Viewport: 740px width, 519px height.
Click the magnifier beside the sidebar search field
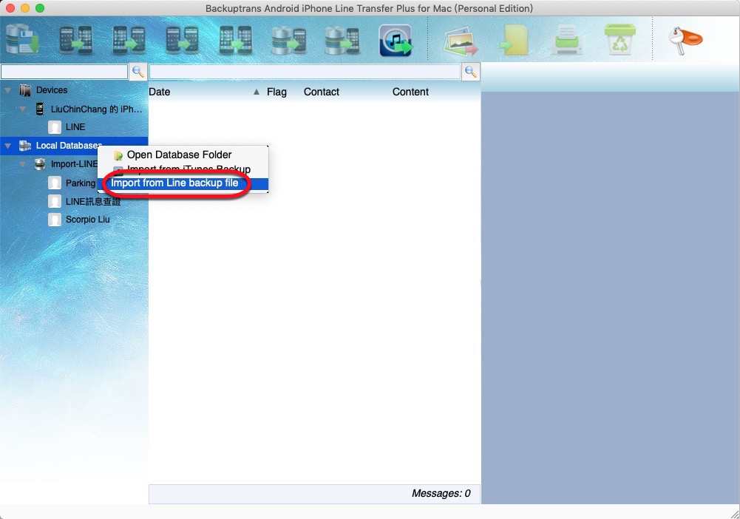(x=138, y=72)
